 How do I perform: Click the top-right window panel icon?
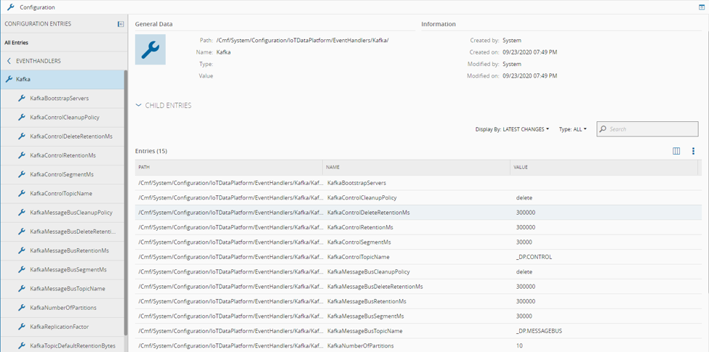(x=702, y=7)
